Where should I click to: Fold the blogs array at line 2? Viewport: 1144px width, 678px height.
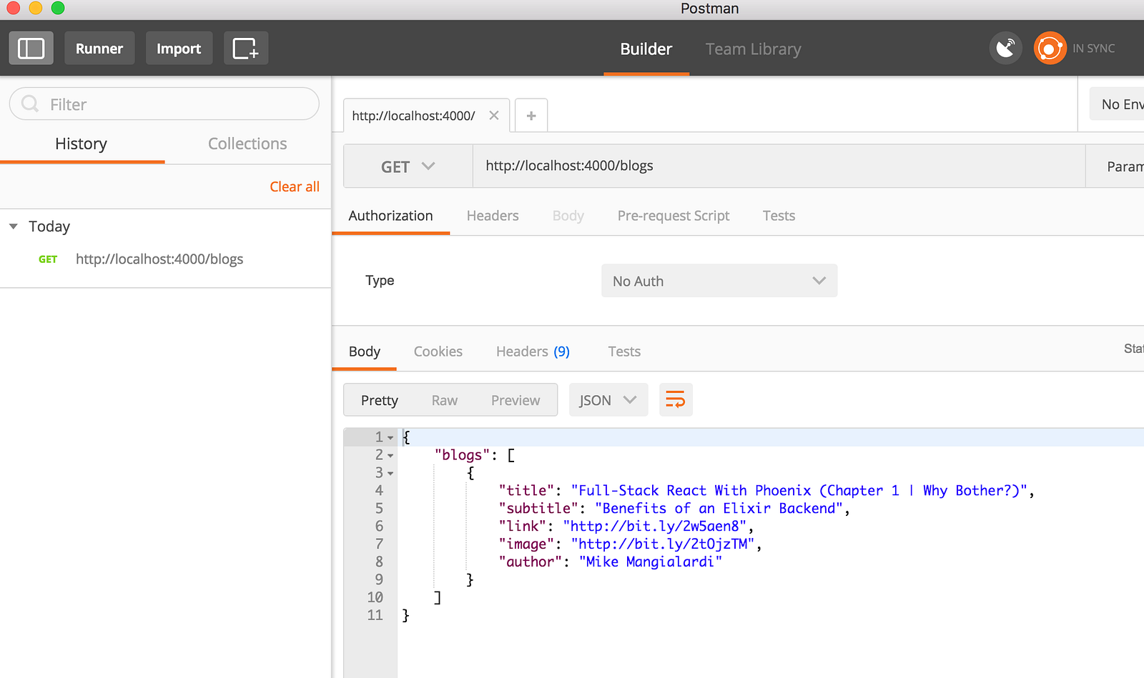click(x=390, y=456)
